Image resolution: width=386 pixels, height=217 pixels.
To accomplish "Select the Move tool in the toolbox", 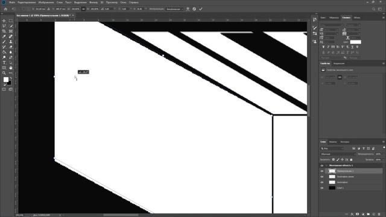I will coord(4,21).
